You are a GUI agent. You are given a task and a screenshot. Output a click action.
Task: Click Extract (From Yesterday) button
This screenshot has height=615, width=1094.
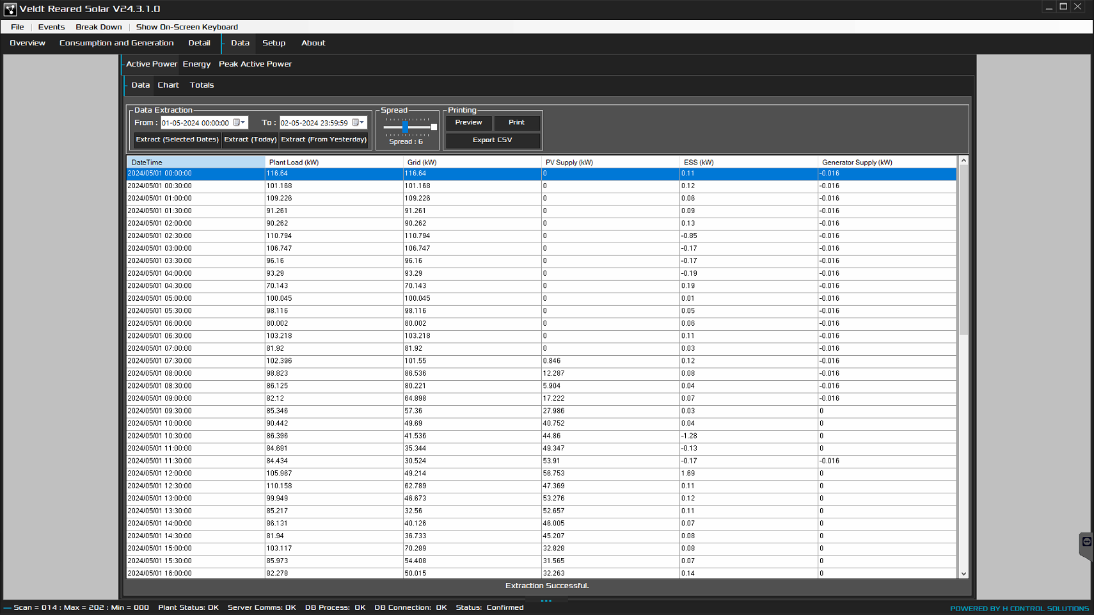tap(324, 140)
